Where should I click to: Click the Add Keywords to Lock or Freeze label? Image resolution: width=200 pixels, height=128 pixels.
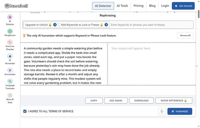tap(80, 25)
